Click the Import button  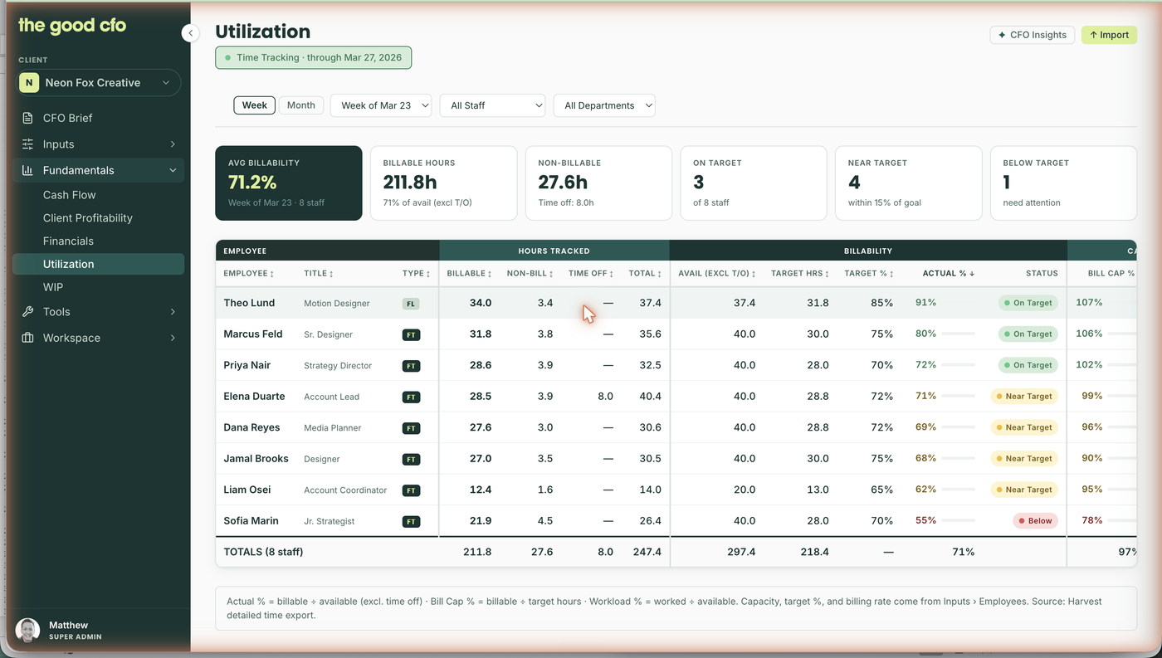point(1109,35)
